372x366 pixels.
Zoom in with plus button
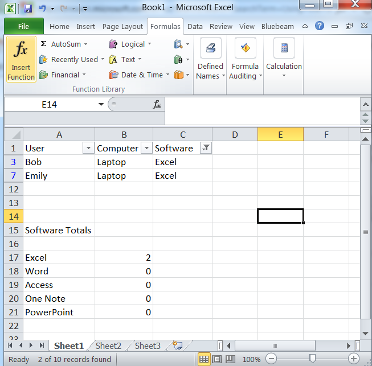tap(354, 359)
